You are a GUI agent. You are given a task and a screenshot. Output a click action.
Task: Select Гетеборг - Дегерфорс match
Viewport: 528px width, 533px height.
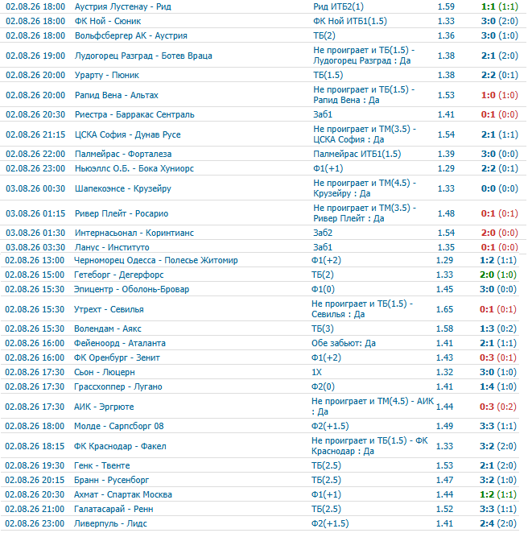[x=119, y=275]
